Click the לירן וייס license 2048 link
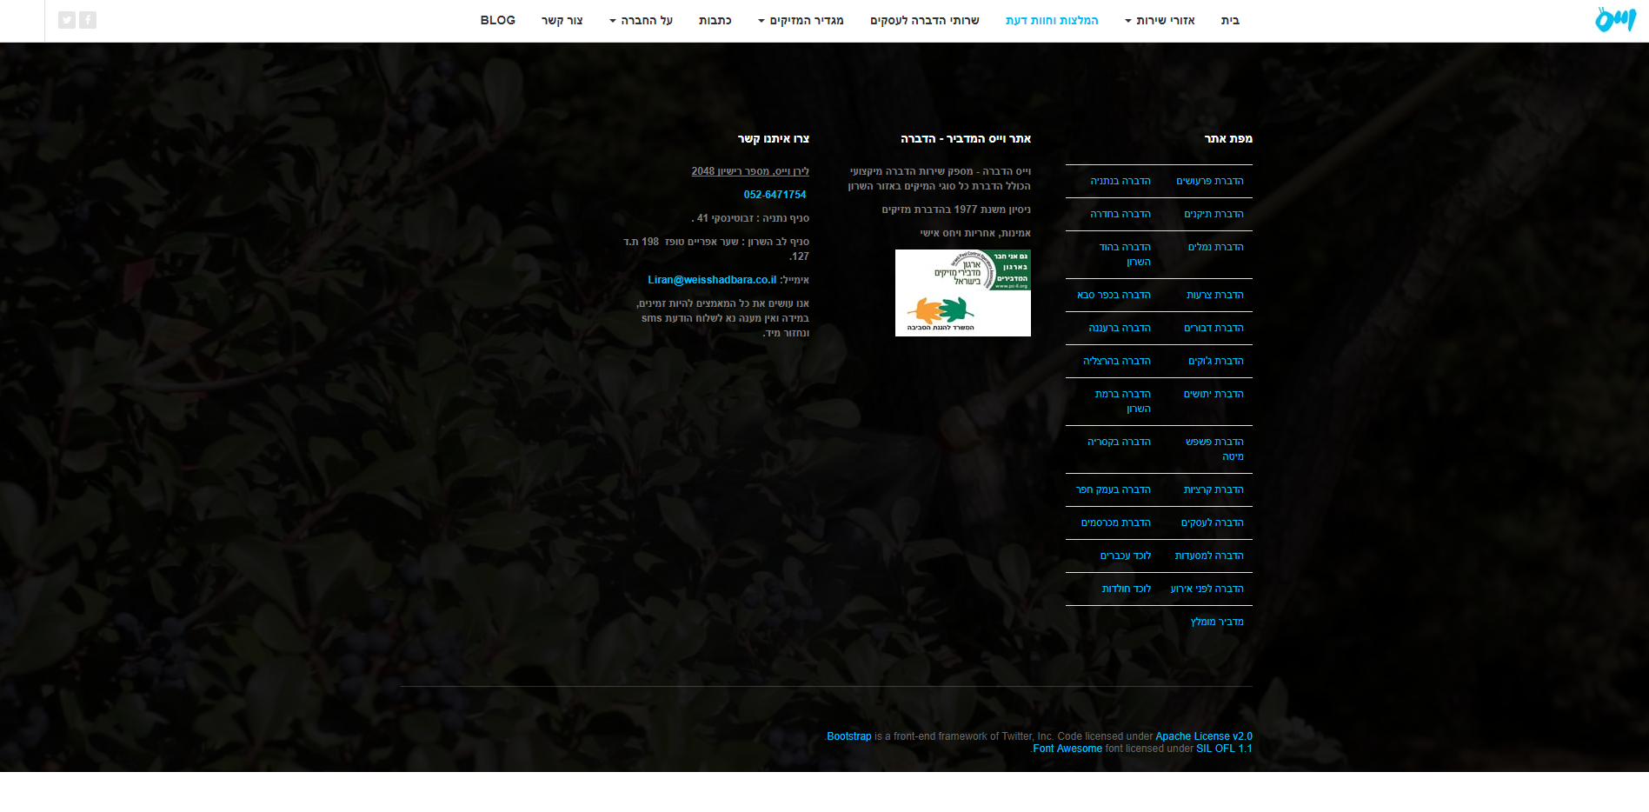This screenshot has height=812, width=1649. click(750, 171)
